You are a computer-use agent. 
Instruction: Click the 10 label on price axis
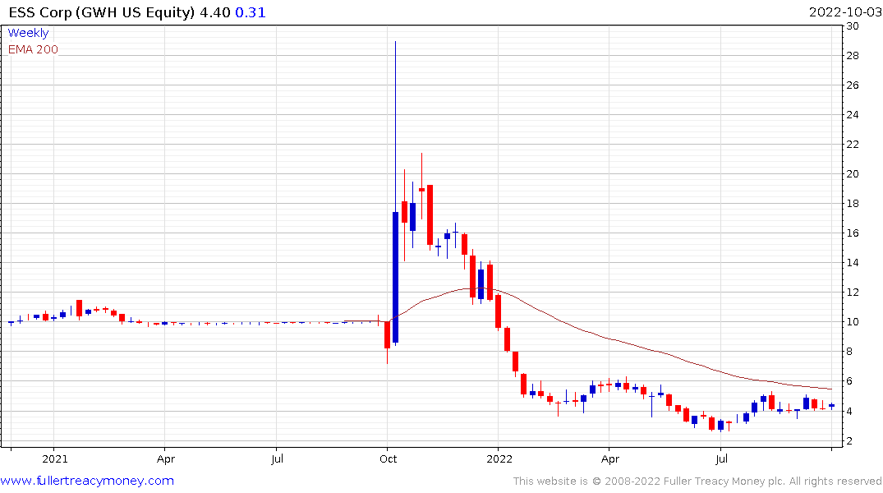[x=853, y=322]
